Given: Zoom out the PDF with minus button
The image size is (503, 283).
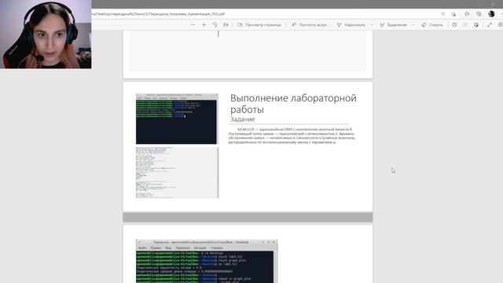Looking at the screenshot, I should point(193,24).
